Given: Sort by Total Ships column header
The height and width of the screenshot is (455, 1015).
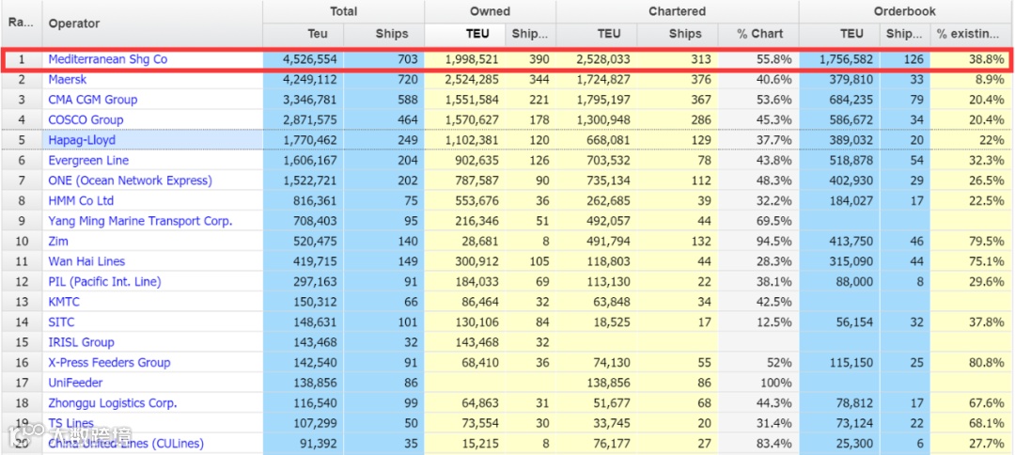Looking at the screenshot, I should (383, 34).
